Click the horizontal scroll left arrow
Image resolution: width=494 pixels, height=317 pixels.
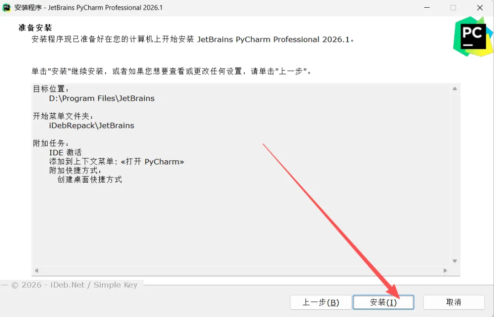[x=37, y=270]
